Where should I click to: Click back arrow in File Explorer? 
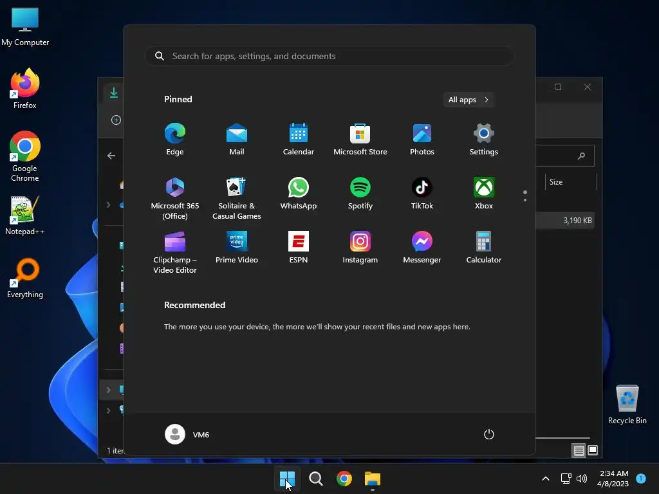point(111,156)
